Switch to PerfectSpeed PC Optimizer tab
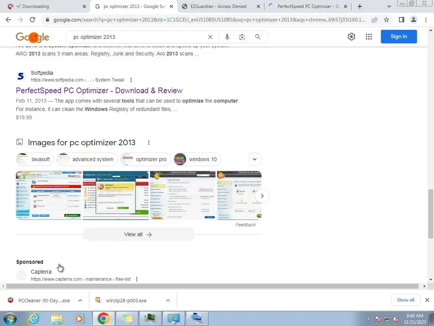Viewport: 434px width, 326px height. 308,6
